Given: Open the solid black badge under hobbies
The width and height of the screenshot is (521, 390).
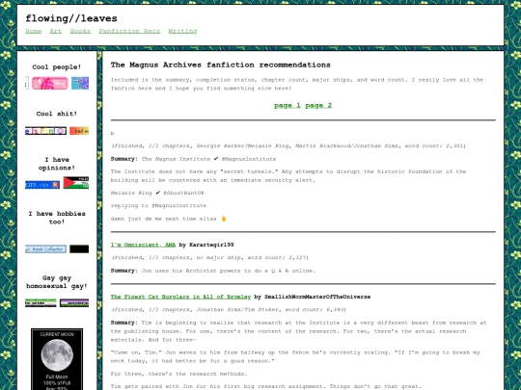Looking at the screenshot, I should click(79, 249).
